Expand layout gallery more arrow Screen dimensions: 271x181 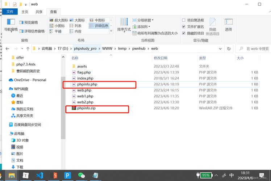[x=111, y=31]
